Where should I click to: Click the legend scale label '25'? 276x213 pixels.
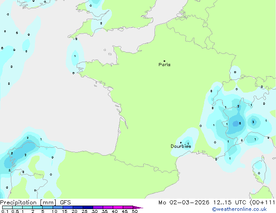[x=84, y=211]
